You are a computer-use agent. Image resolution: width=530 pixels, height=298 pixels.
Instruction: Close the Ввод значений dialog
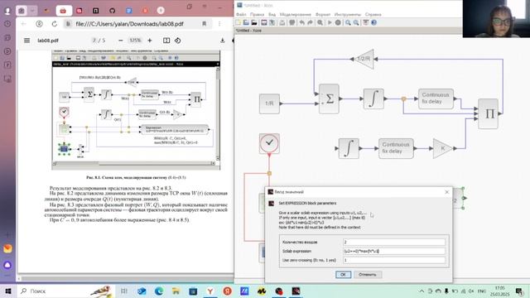pos(447,192)
